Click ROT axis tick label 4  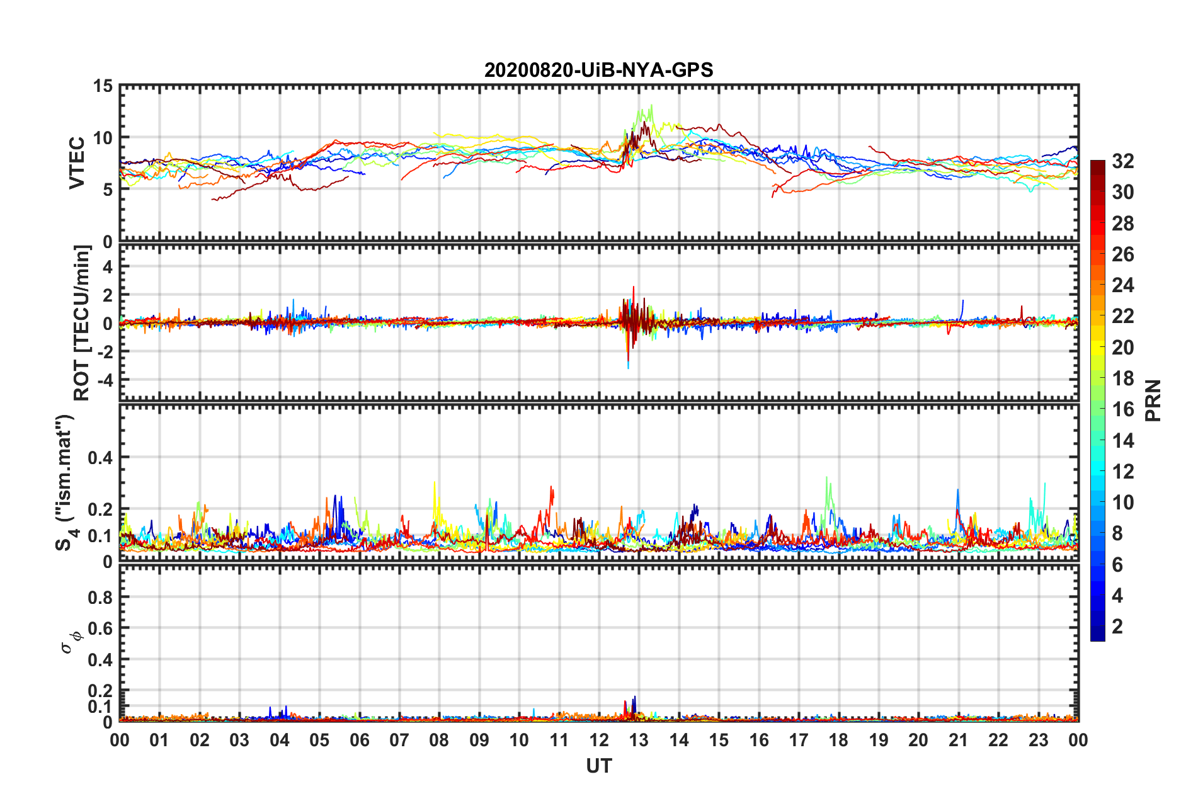[108, 267]
